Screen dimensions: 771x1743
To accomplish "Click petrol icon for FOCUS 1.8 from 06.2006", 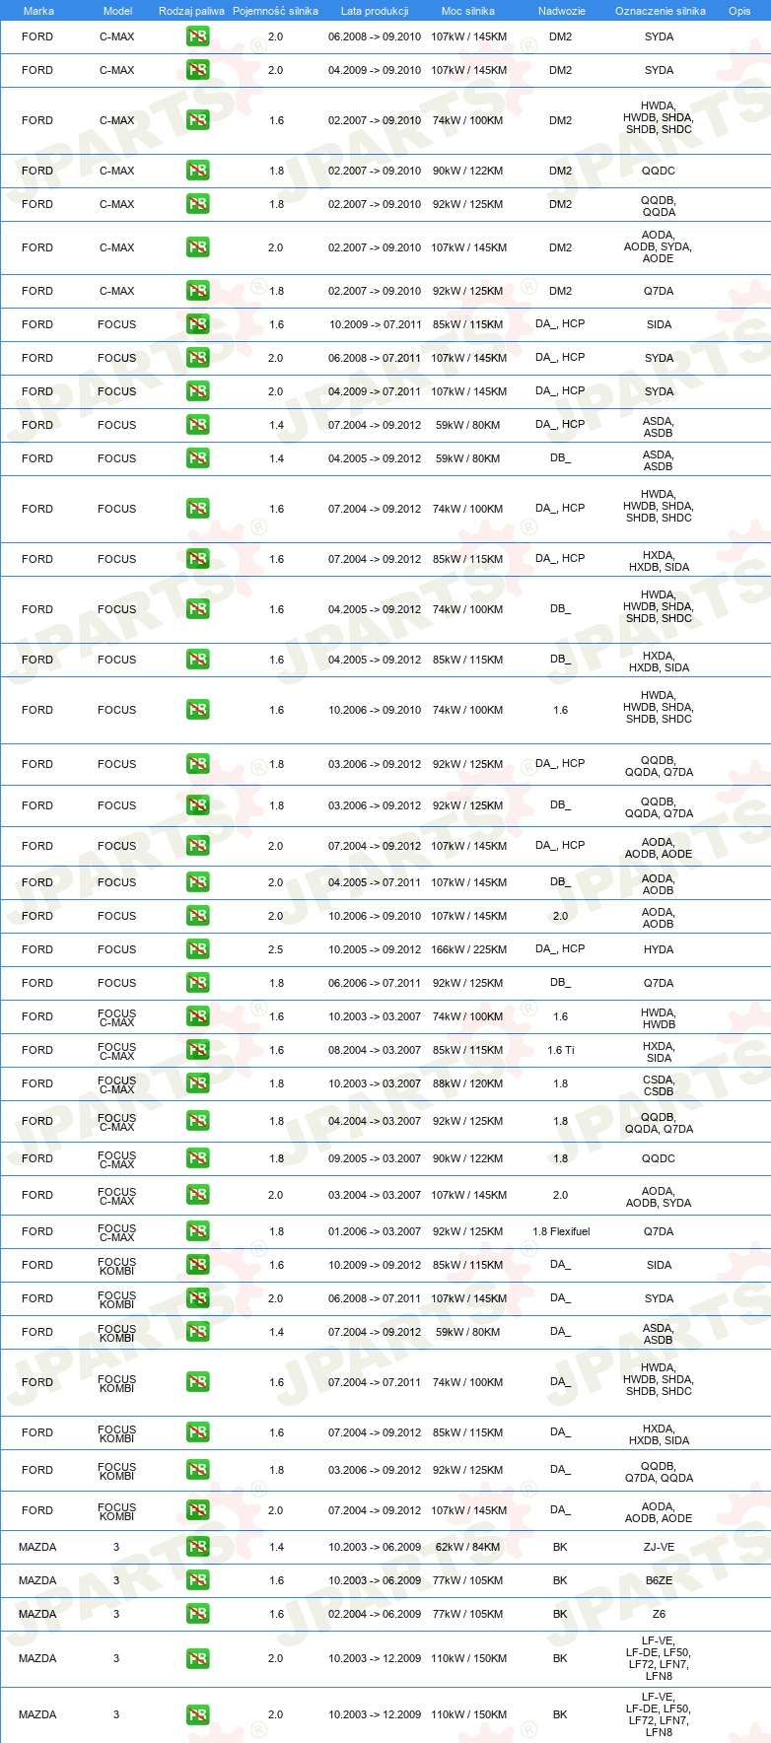I will tap(198, 983).
